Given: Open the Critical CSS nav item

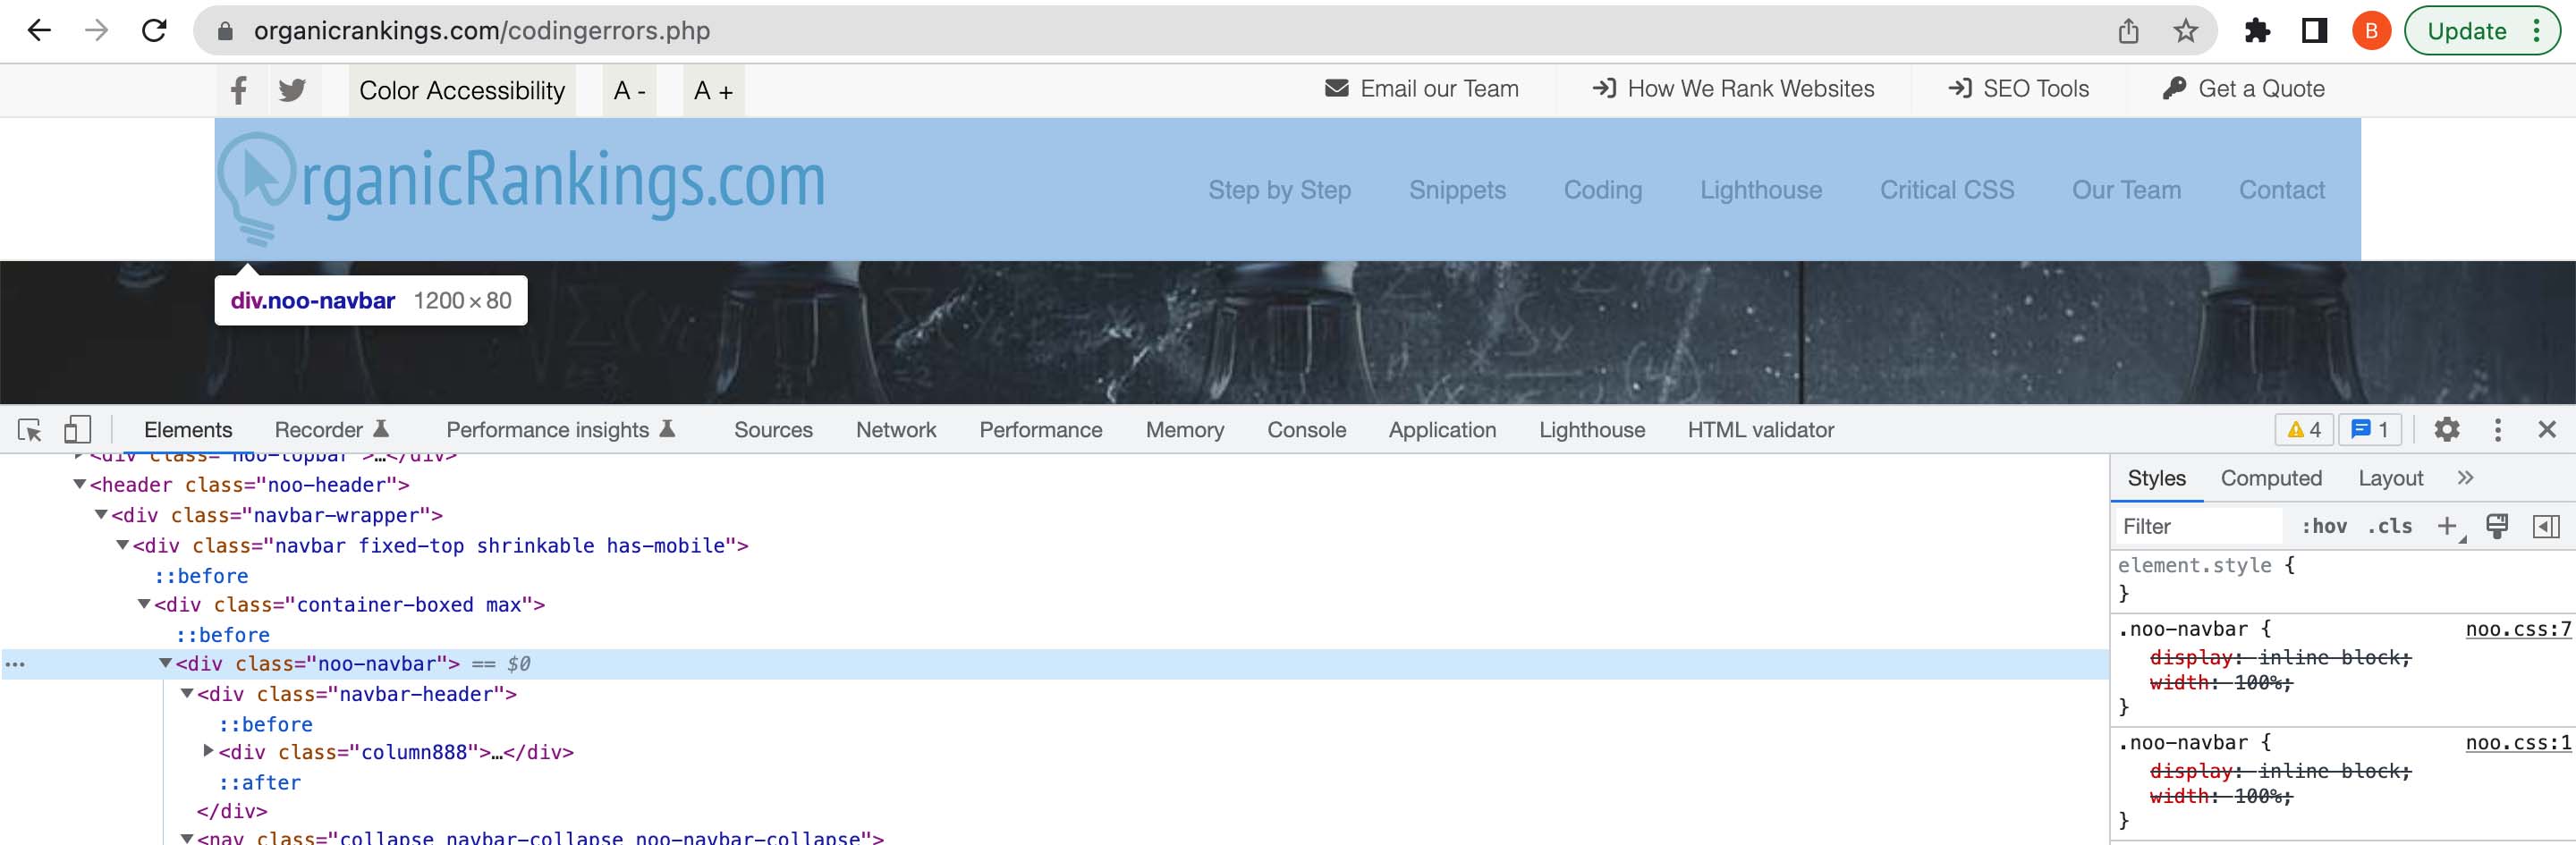Looking at the screenshot, I should coord(1947,190).
